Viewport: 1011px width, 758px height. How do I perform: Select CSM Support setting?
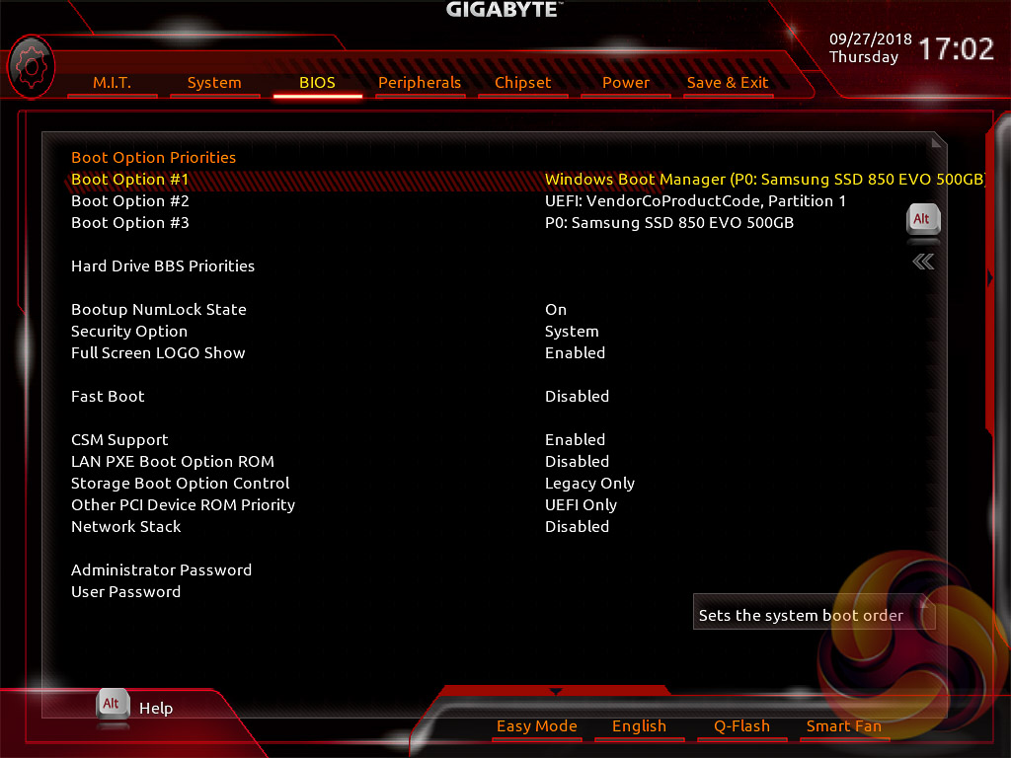[x=119, y=439]
